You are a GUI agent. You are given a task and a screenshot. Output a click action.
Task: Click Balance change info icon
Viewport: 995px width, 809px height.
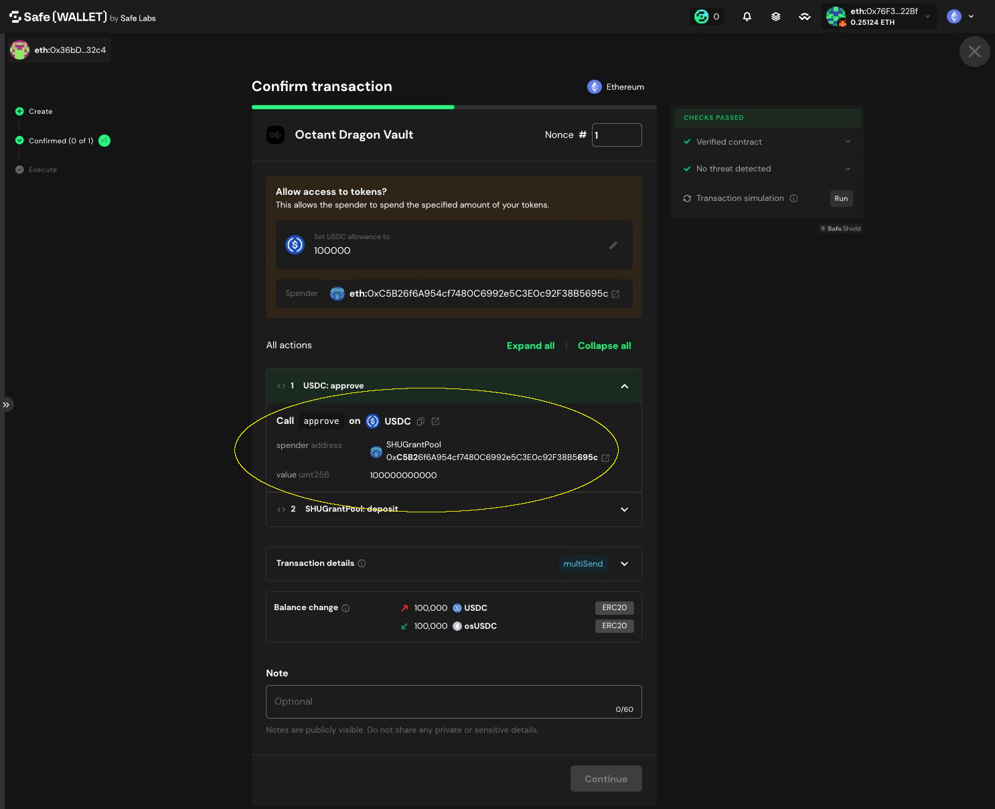[346, 608]
